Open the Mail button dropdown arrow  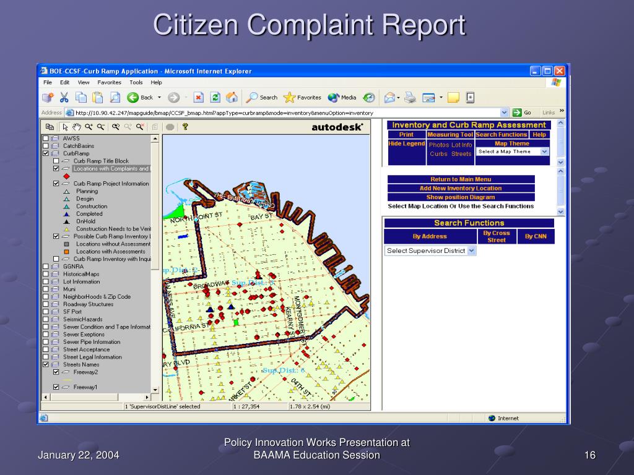[399, 97]
